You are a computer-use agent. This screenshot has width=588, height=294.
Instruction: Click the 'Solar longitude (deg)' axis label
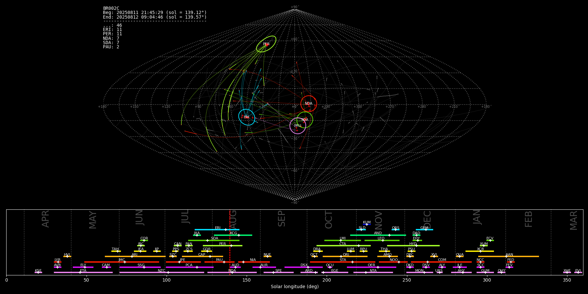pos(295,286)
